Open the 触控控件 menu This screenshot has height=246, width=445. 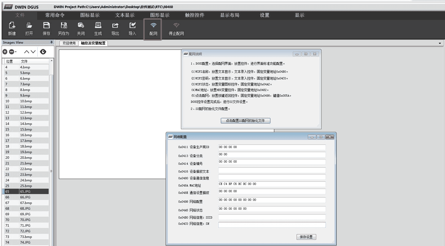click(195, 15)
